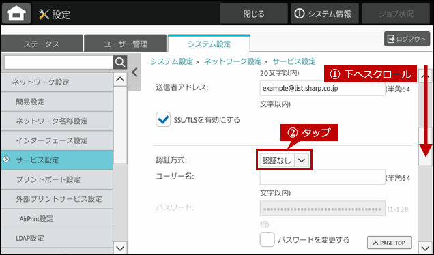Select インターフェース設定 item
434x255 pixels.
57,140
